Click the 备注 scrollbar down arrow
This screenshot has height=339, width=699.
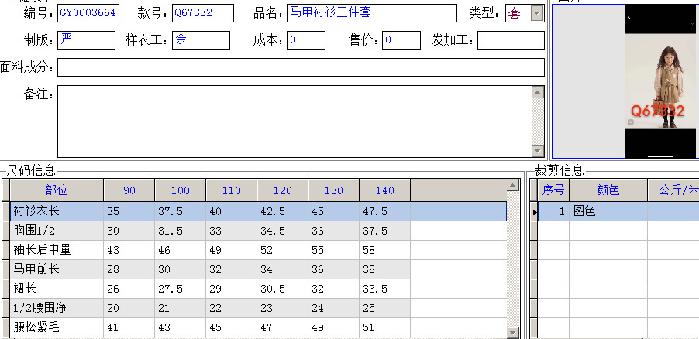538,151
